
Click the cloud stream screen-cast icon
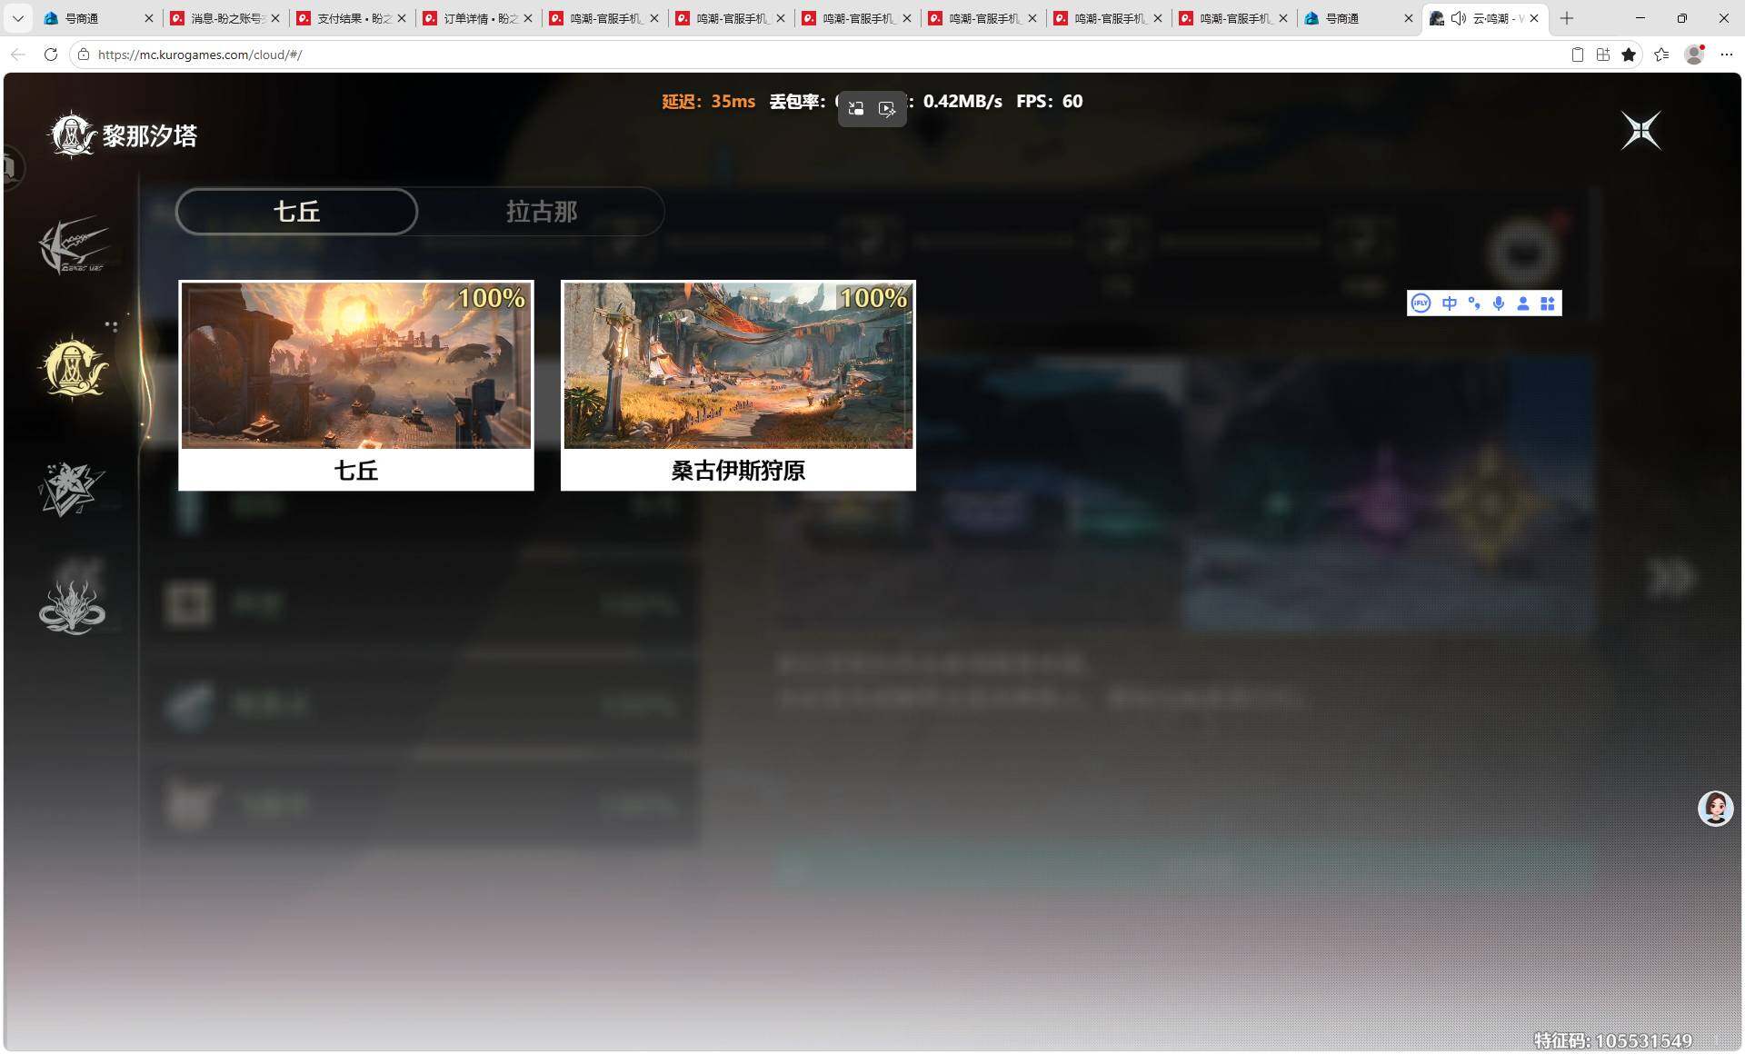pyautogui.click(x=887, y=109)
